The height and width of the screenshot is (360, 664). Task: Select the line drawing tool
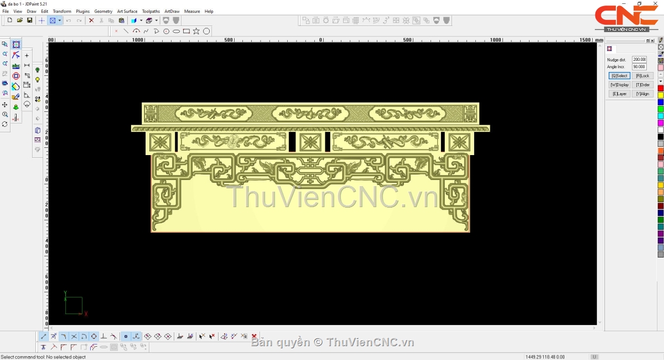tap(126, 31)
